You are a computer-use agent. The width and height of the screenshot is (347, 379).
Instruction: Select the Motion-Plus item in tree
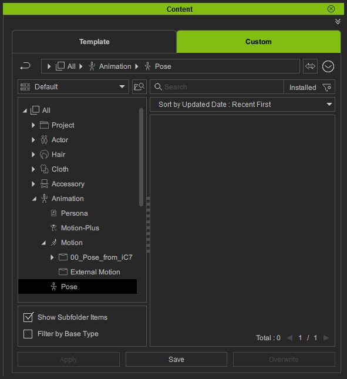(80, 228)
